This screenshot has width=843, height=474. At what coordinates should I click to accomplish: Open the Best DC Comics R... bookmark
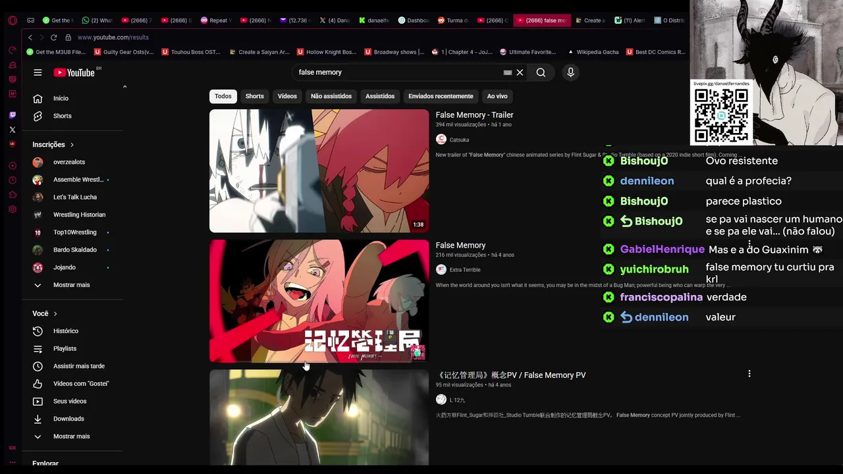pyautogui.click(x=656, y=52)
